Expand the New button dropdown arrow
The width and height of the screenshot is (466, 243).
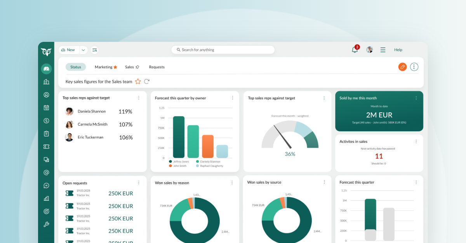tap(83, 50)
